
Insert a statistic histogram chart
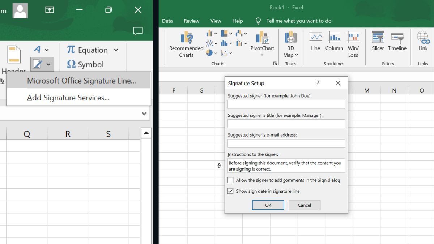point(226,43)
